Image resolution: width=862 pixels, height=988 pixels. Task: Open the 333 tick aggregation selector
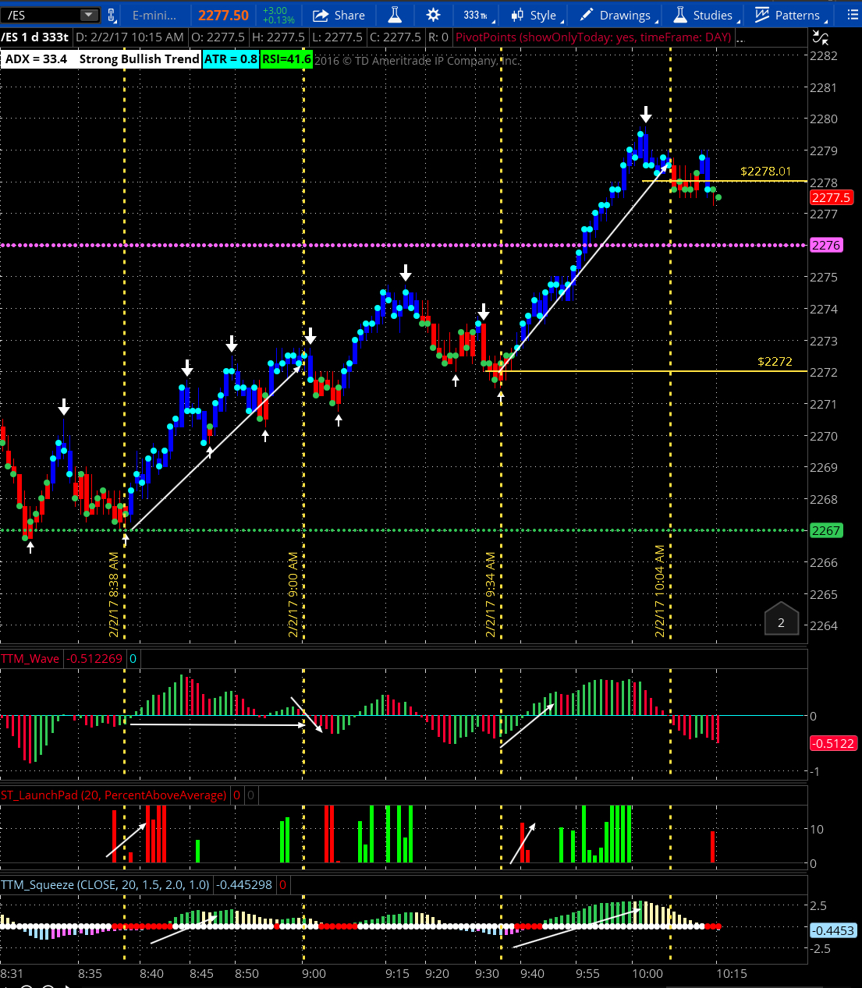tap(474, 15)
